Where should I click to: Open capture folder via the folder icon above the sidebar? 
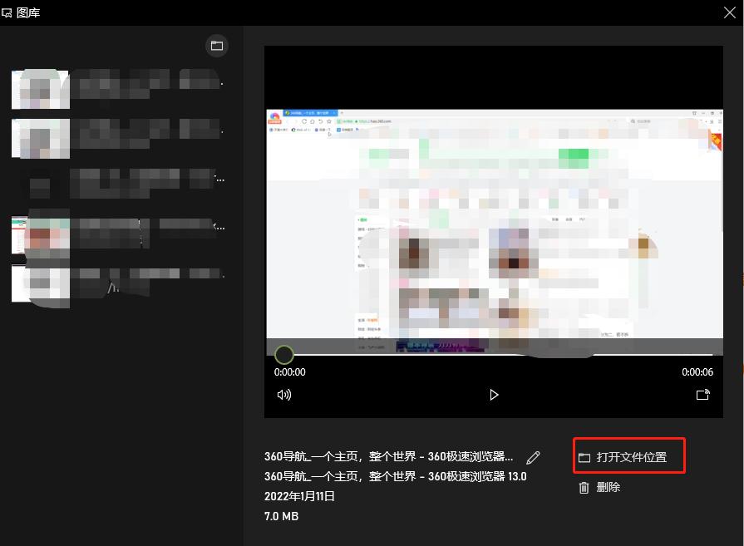click(x=217, y=46)
